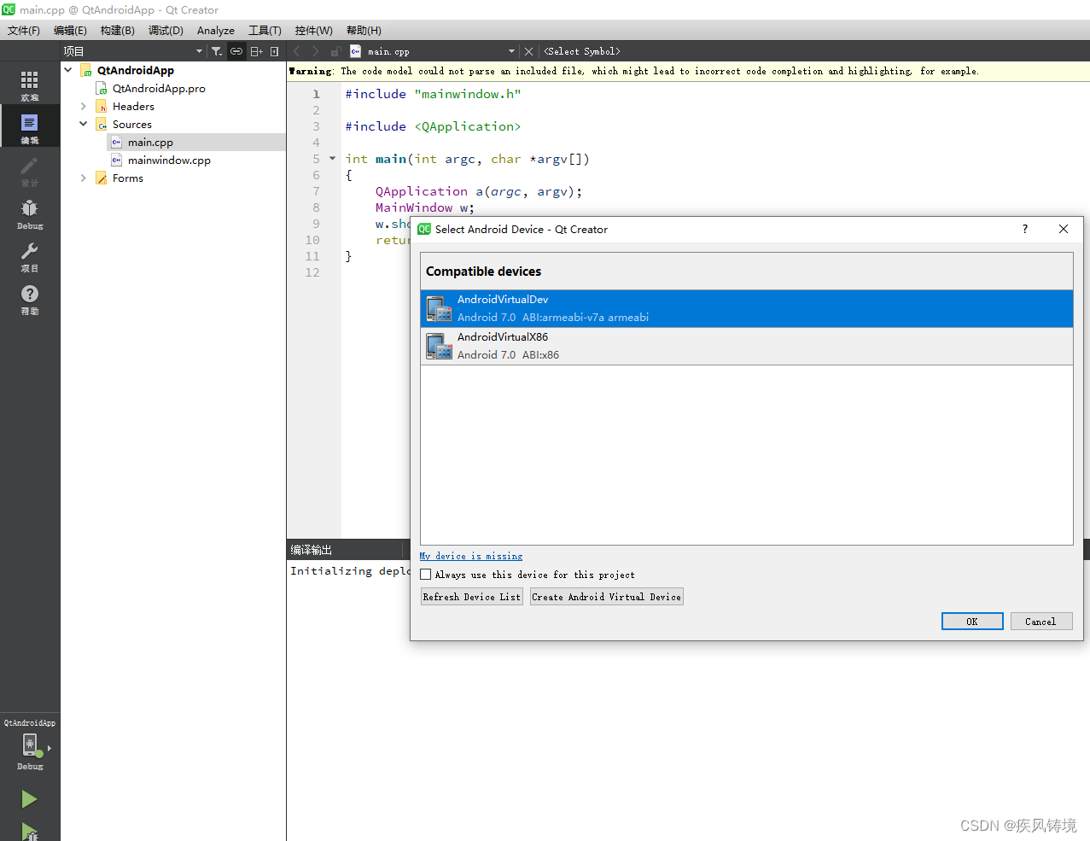
Task: Click the Sources folder icon
Action: tap(102, 124)
